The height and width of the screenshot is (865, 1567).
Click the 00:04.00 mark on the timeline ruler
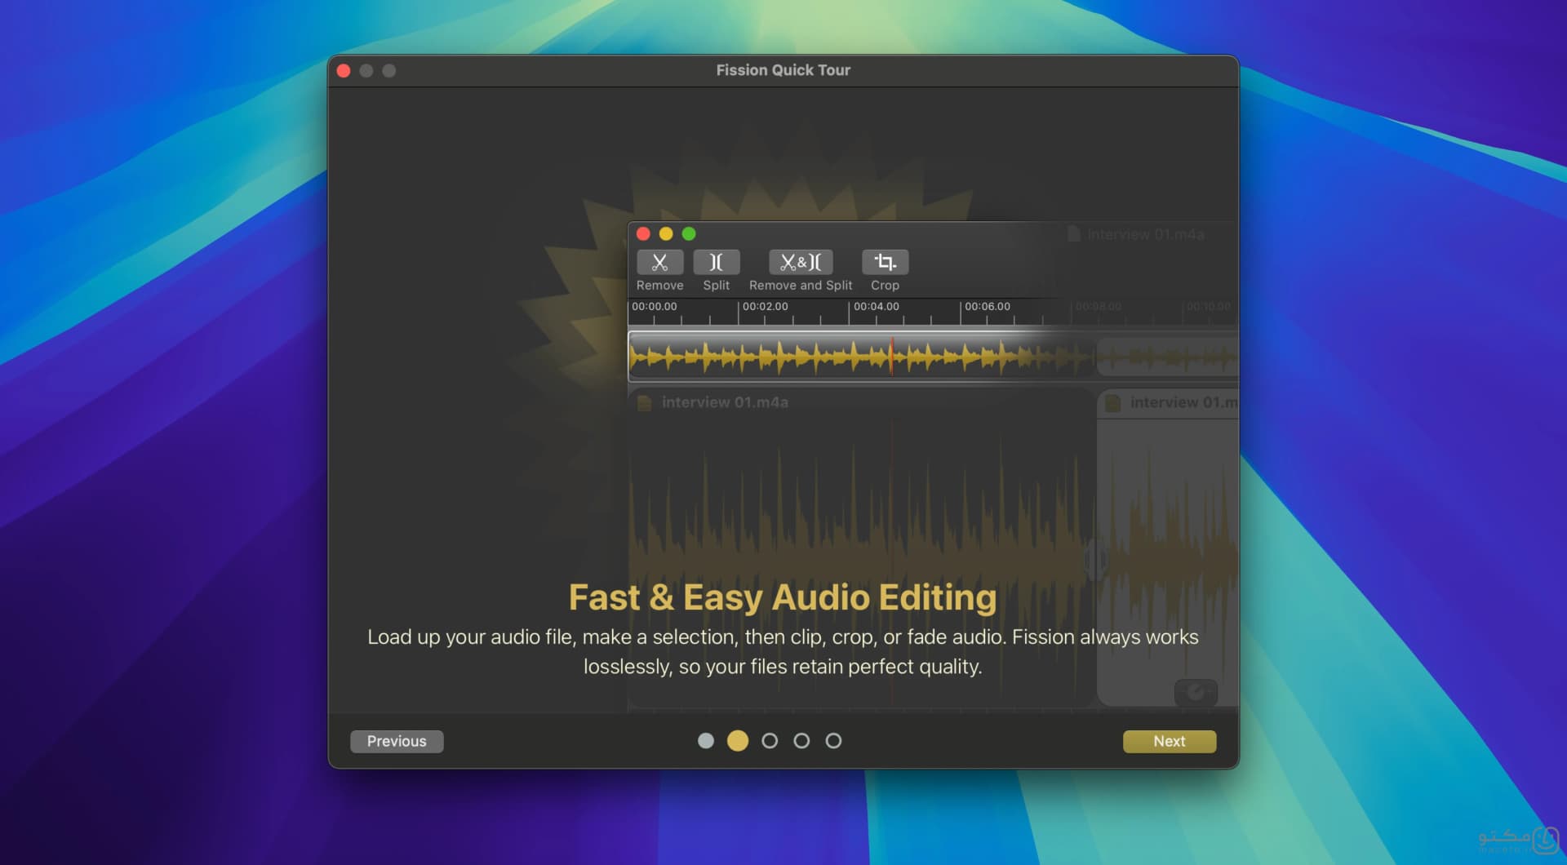[876, 307]
